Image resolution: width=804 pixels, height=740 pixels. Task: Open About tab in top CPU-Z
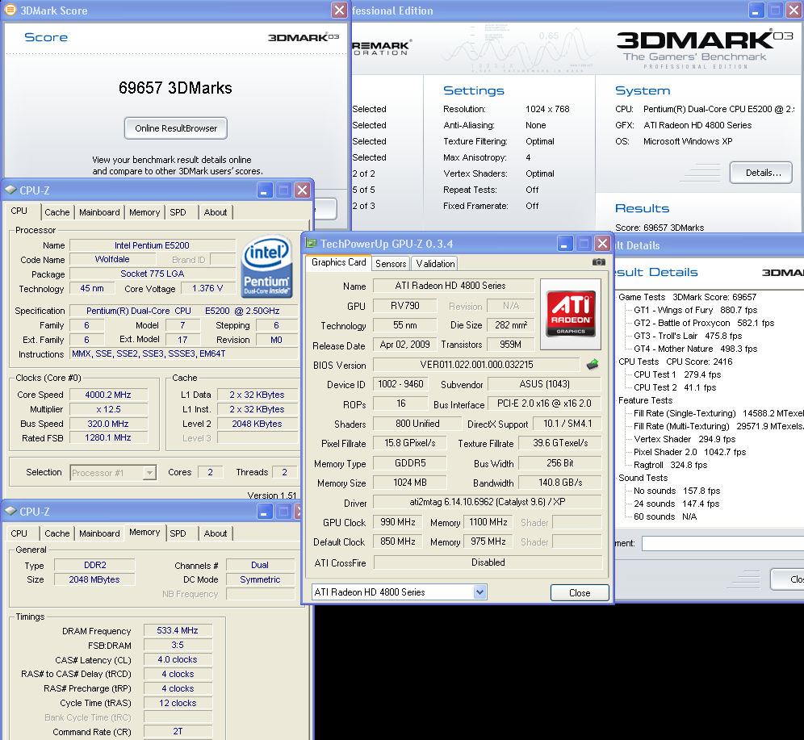pos(216,212)
